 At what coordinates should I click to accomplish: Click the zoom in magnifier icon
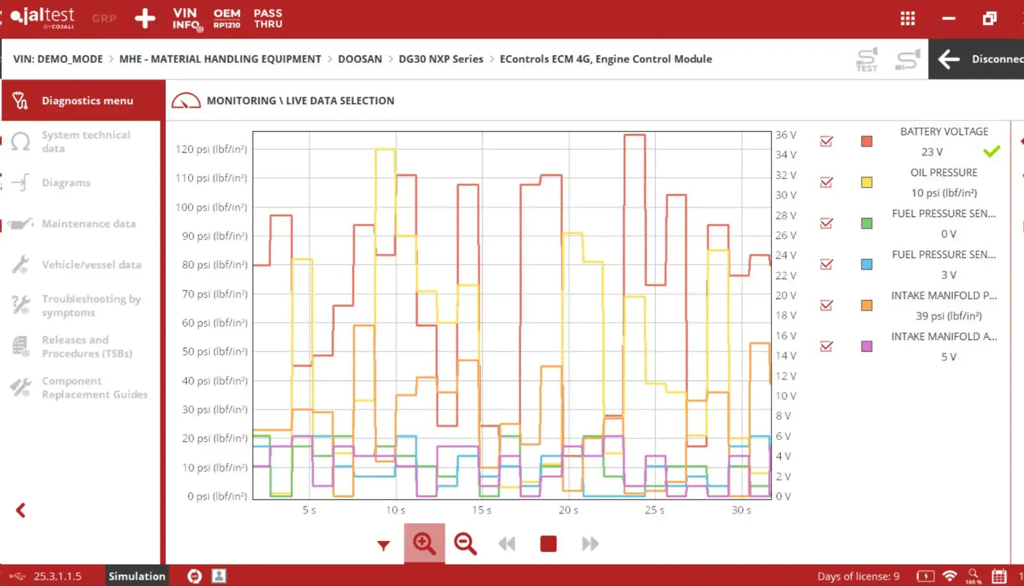pos(424,544)
